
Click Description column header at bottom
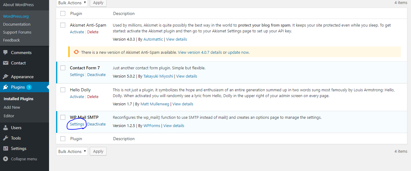click(x=124, y=139)
